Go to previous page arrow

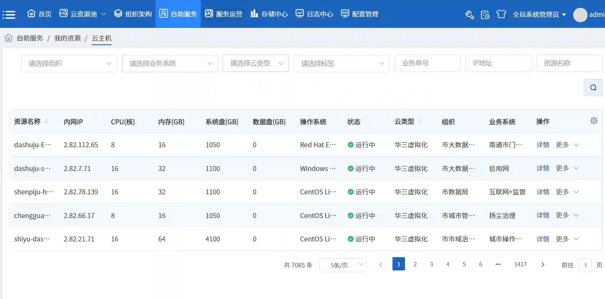click(381, 264)
